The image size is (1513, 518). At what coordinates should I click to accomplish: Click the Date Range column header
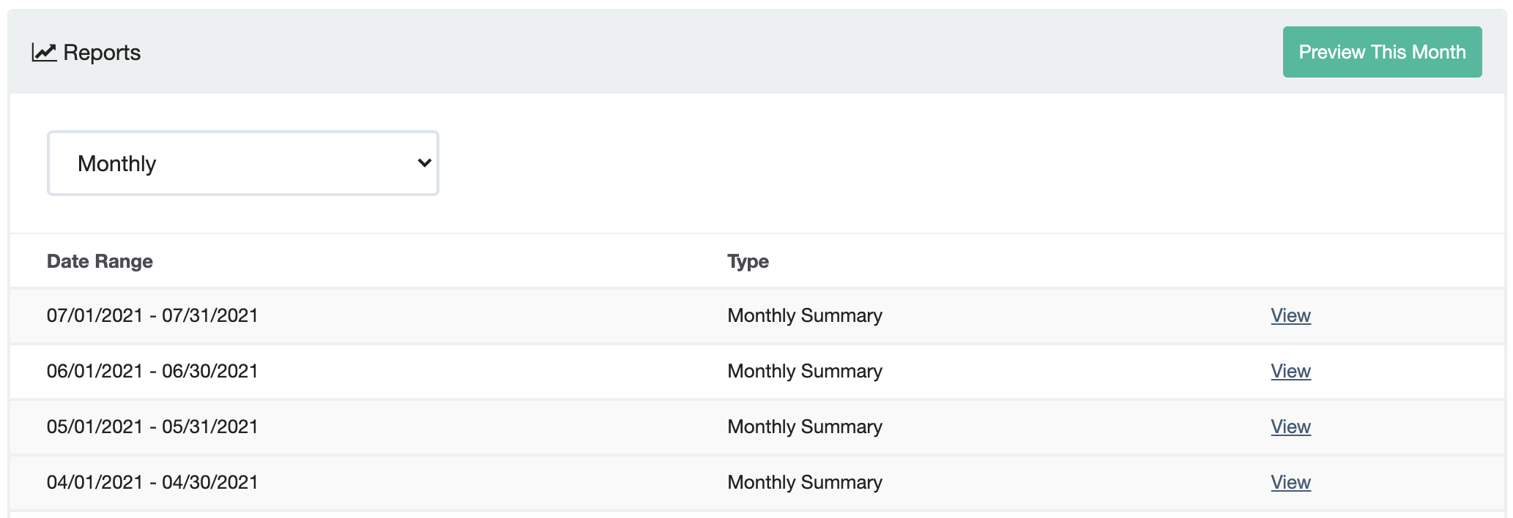point(100,261)
